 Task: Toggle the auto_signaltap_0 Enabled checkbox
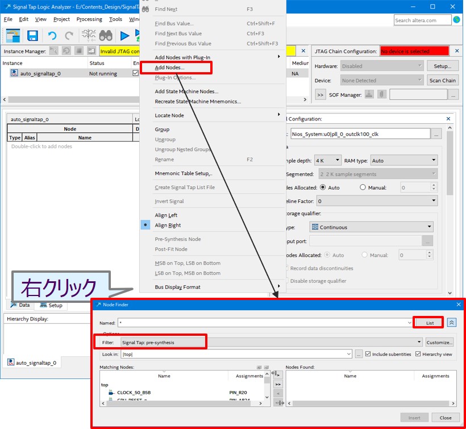click(x=135, y=73)
